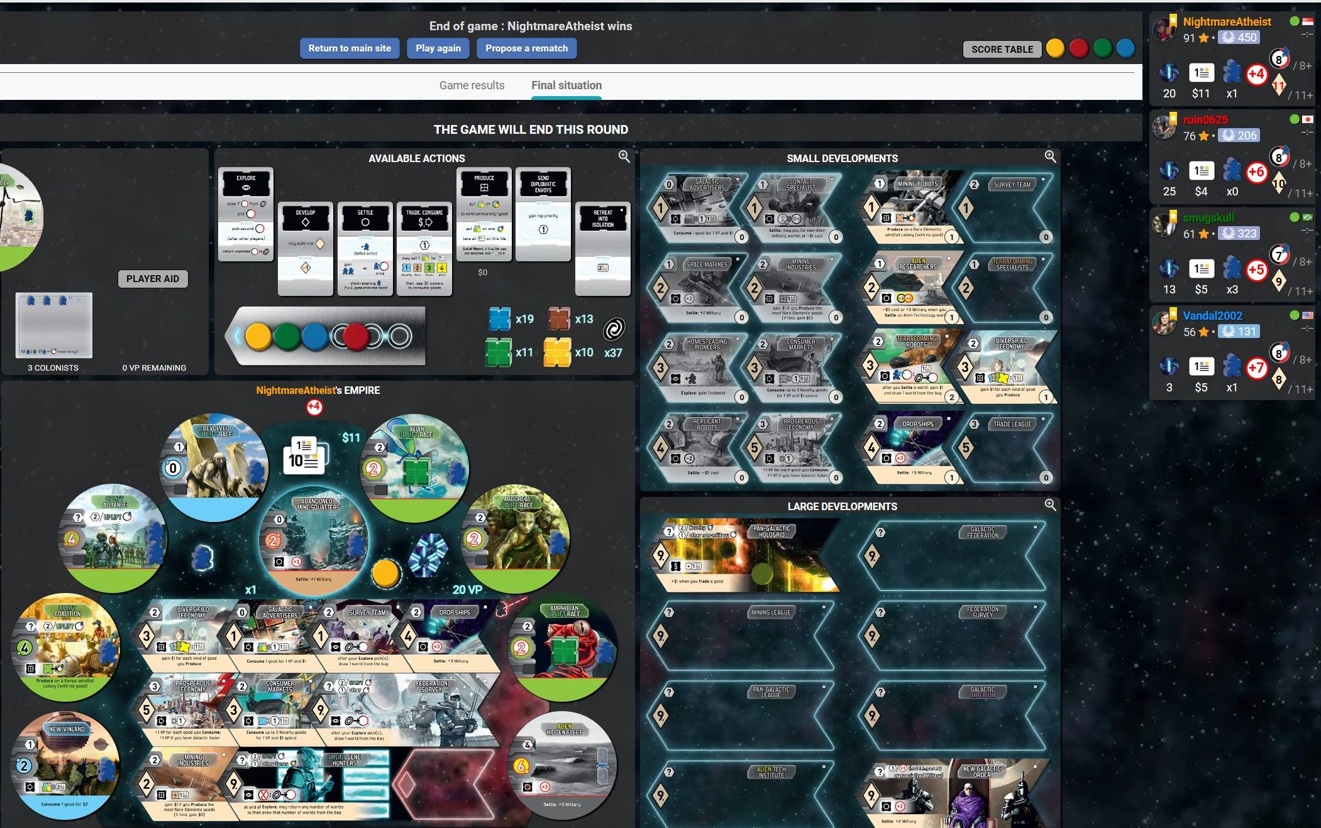This screenshot has width=1321, height=828.
Task: Open NightmareAtheist player name link
Action: pyautogui.click(x=1227, y=21)
